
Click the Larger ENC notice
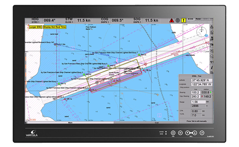[35, 27]
